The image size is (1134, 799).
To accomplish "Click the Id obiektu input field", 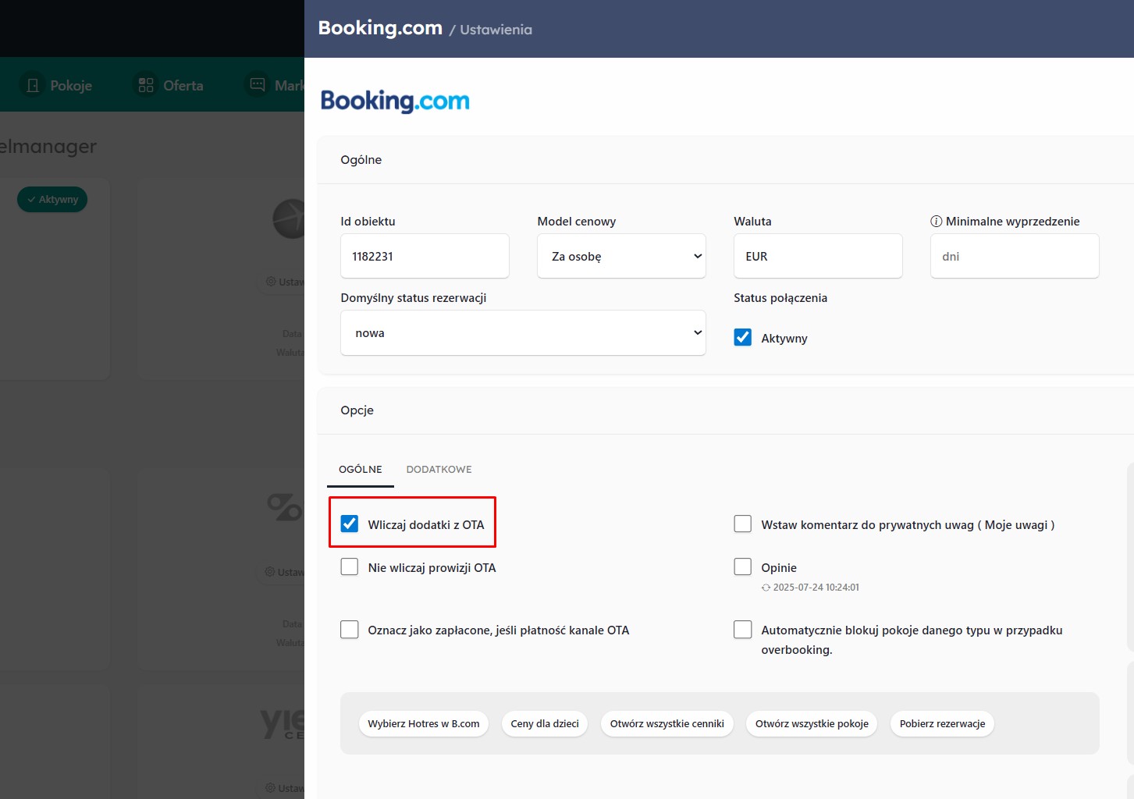I will click(425, 256).
